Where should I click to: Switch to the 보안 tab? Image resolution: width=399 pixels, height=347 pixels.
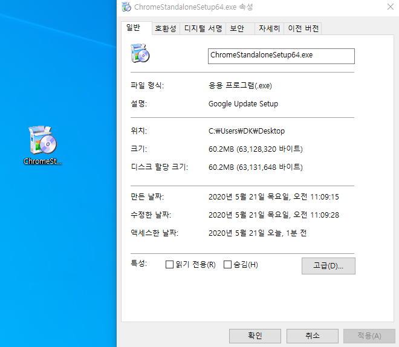tap(240, 28)
